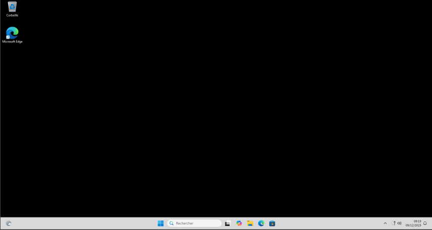Viewport: 432px width, 230px height.
Task: Click the magnifier icon in search box
Action: coord(172,223)
